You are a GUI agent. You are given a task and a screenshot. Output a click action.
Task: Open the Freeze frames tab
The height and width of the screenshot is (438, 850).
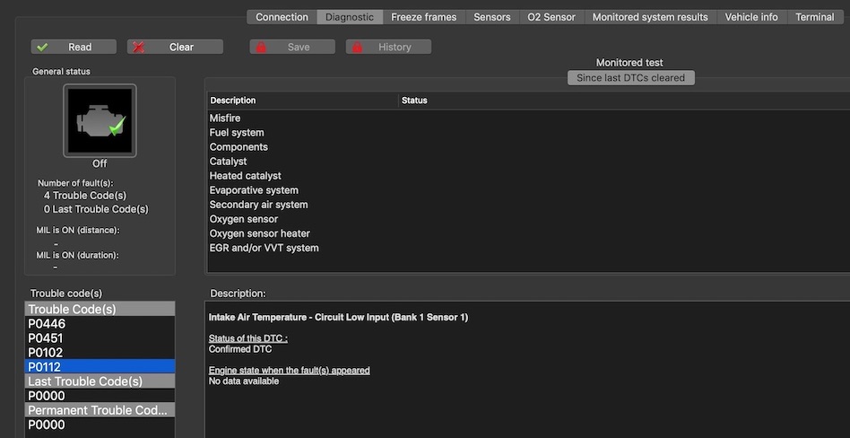423,17
